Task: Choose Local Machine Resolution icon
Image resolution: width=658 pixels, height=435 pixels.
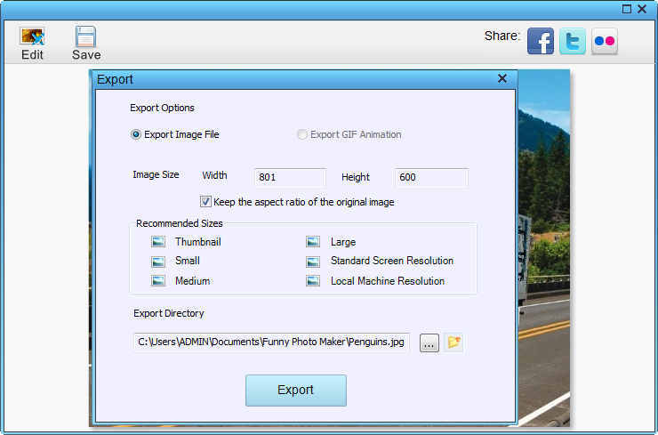Action: click(313, 280)
